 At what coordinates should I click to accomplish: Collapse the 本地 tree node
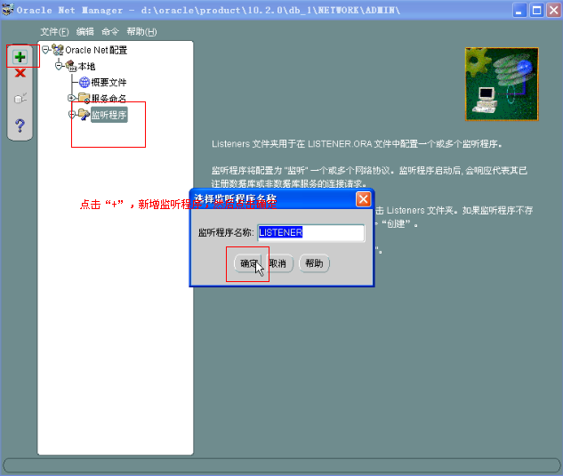pos(59,66)
